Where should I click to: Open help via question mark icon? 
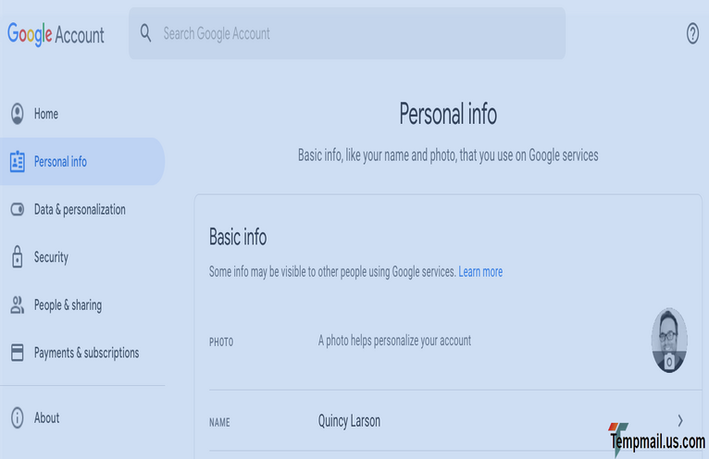click(692, 34)
